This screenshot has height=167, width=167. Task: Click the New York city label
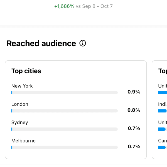click(22, 86)
